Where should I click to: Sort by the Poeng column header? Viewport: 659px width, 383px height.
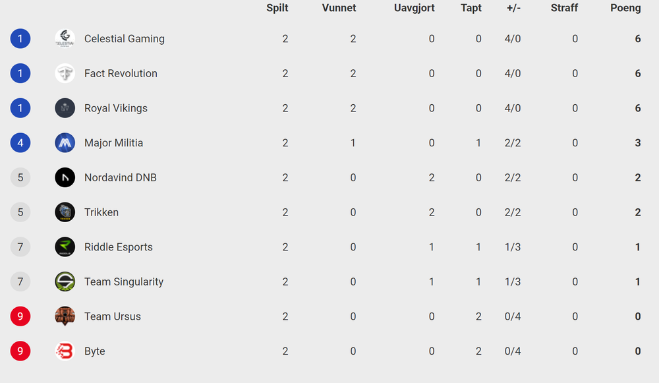625,8
